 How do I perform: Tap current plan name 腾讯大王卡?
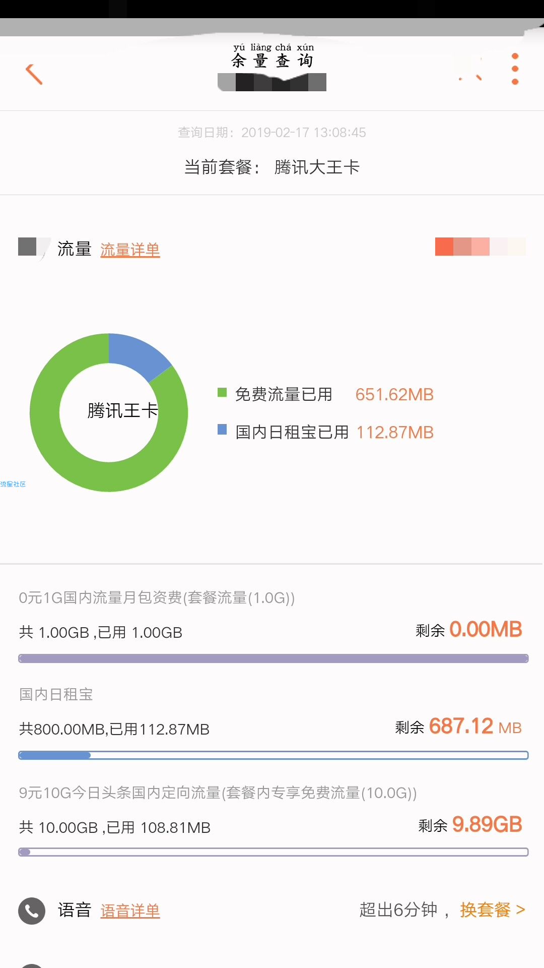click(x=317, y=167)
